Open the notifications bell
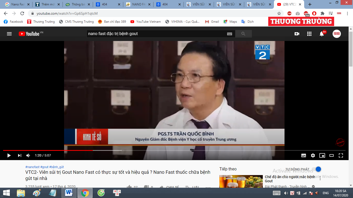This screenshot has height=198, width=353. click(x=322, y=34)
